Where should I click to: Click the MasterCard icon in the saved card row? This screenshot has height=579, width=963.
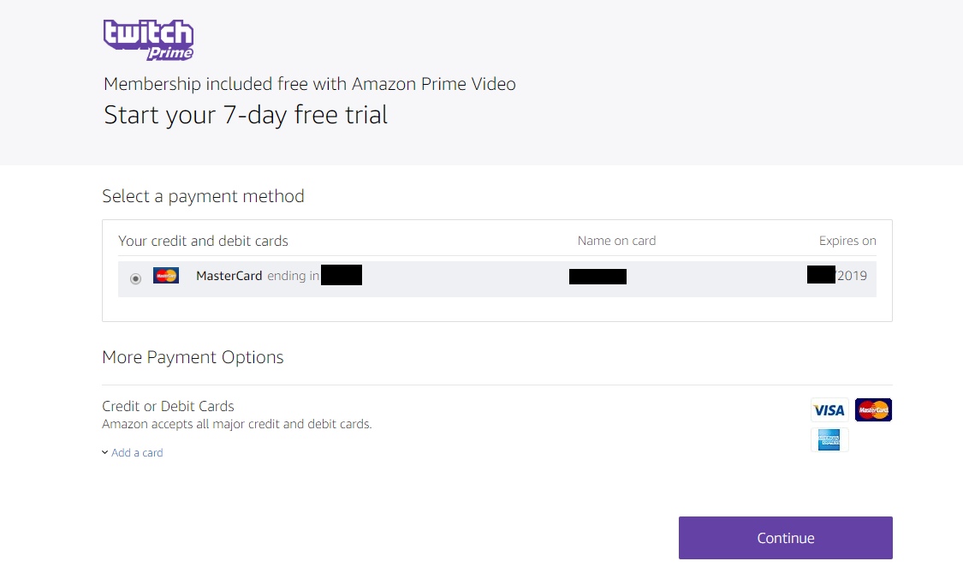tap(166, 276)
